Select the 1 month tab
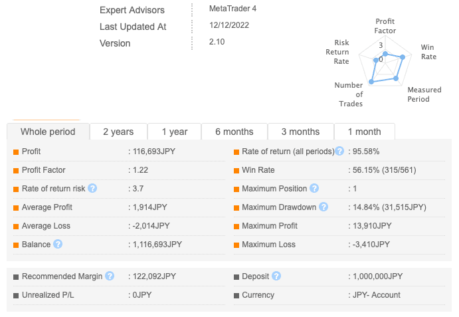 pos(364,132)
